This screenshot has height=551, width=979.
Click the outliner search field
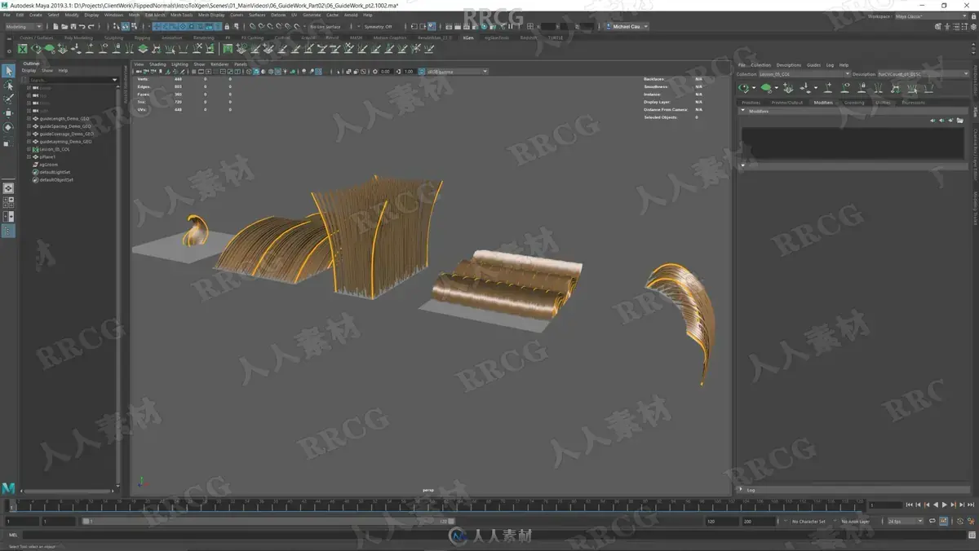(x=72, y=80)
